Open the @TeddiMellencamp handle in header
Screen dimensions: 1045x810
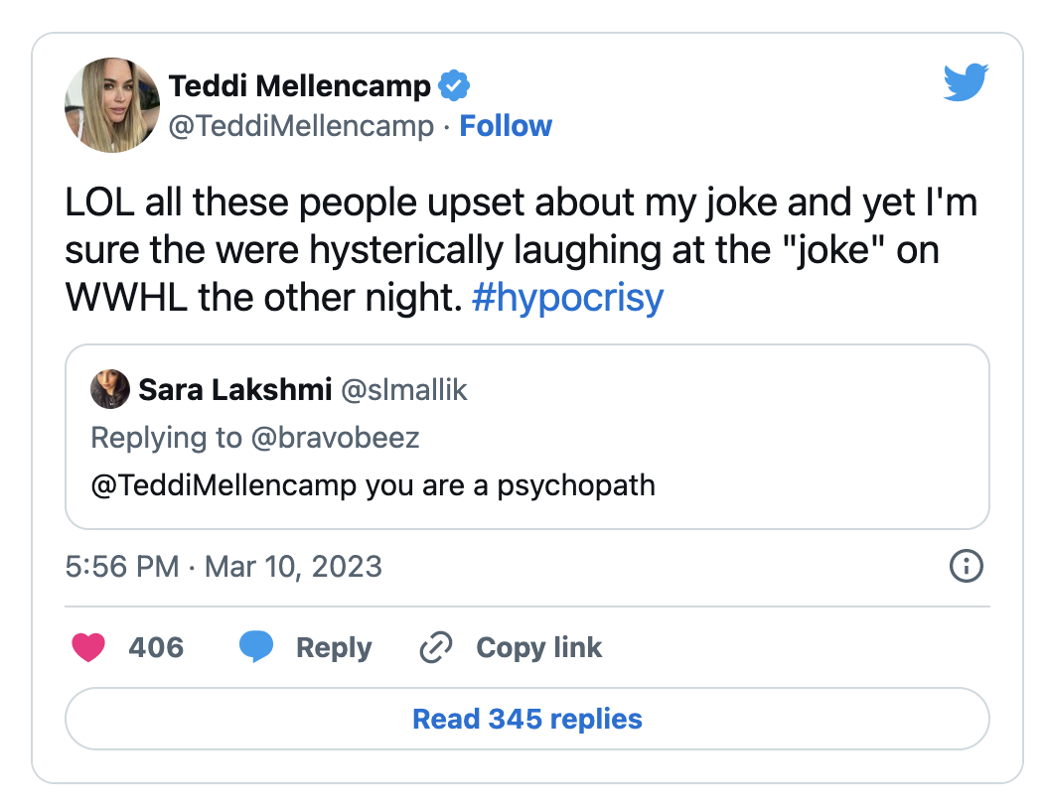(x=301, y=126)
